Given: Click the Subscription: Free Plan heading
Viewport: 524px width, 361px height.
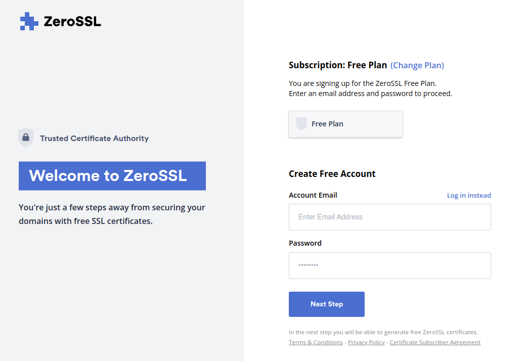Looking at the screenshot, I should (x=337, y=65).
